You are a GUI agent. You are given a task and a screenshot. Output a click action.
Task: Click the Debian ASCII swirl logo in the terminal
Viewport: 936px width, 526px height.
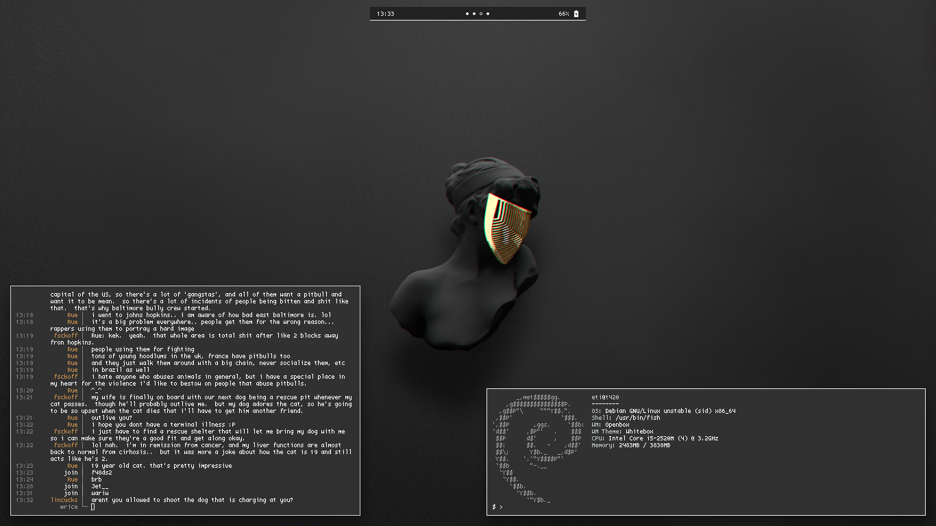click(538, 449)
